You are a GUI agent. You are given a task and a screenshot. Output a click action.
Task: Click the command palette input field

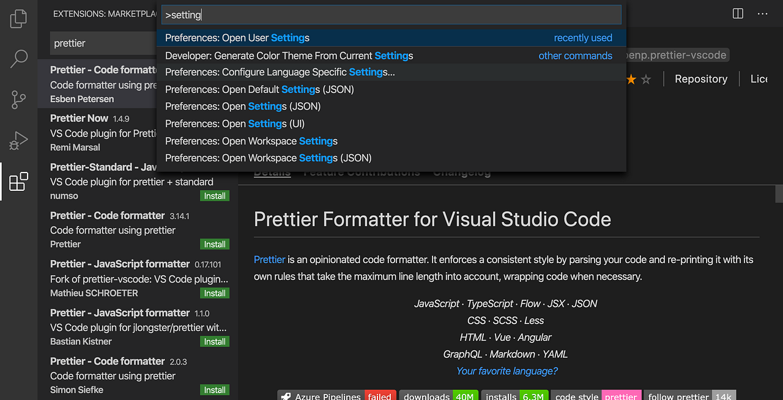(x=391, y=15)
